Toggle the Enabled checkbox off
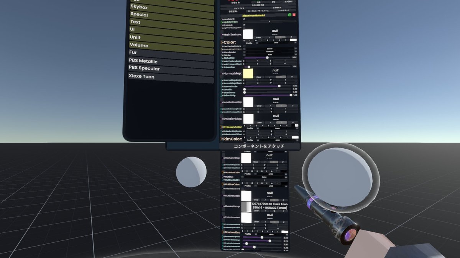Image resolution: width=460 pixels, height=258 pixels. pyautogui.click(x=244, y=25)
